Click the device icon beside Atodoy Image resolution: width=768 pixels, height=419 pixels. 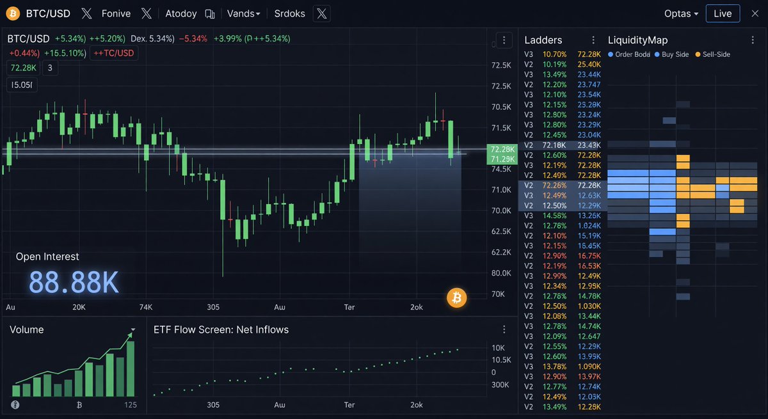click(x=210, y=13)
